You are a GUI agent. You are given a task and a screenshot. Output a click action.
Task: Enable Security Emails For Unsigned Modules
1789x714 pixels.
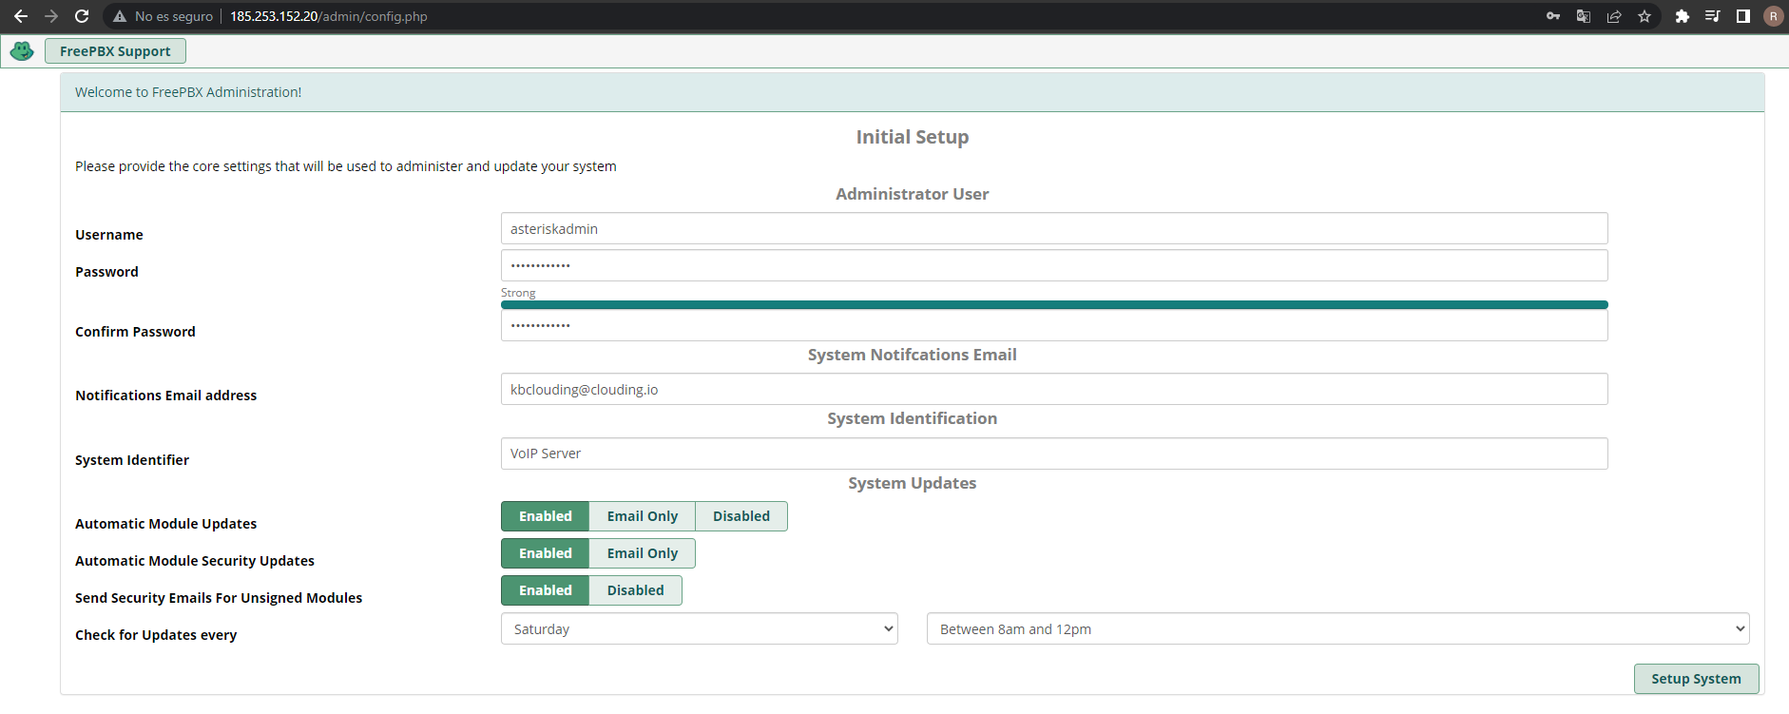tap(546, 590)
